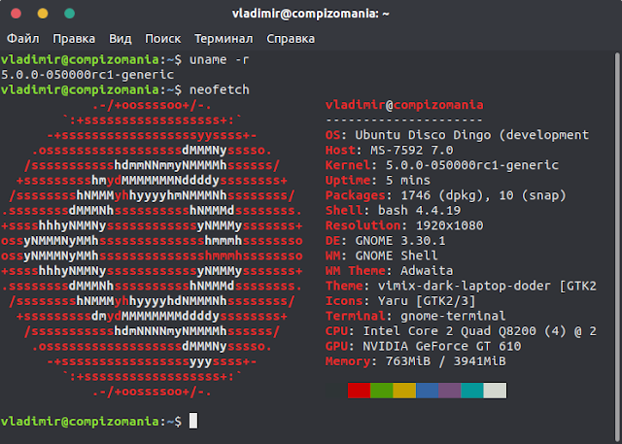This screenshot has width=622, height=444.
Task: Open the Правка menu
Action: [74, 39]
